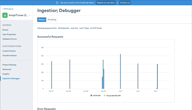
Task: Click the Group Identify API legend label
Action: tap(113, 96)
